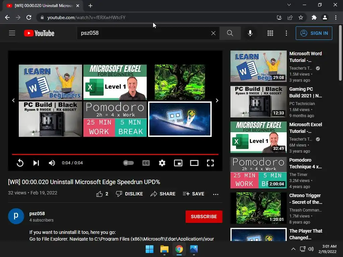Open the psz058 channel name link
This screenshot has height=257, width=343.
point(37,213)
